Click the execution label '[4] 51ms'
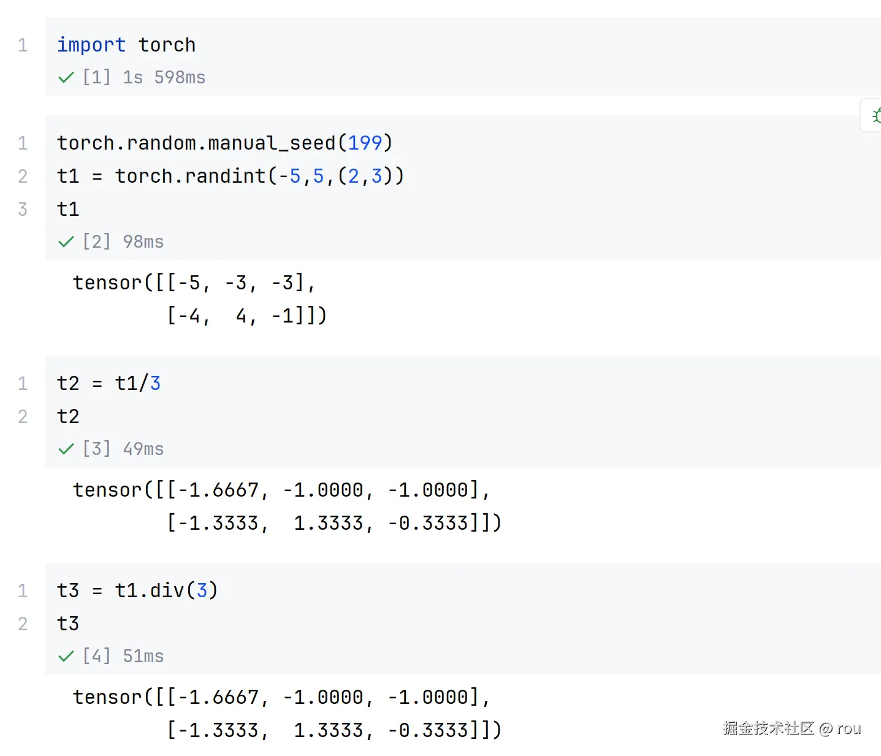This screenshot has width=881, height=756. pyautogui.click(x=123, y=657)
